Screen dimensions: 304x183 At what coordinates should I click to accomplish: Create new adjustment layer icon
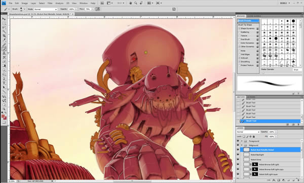pos(283,180)
